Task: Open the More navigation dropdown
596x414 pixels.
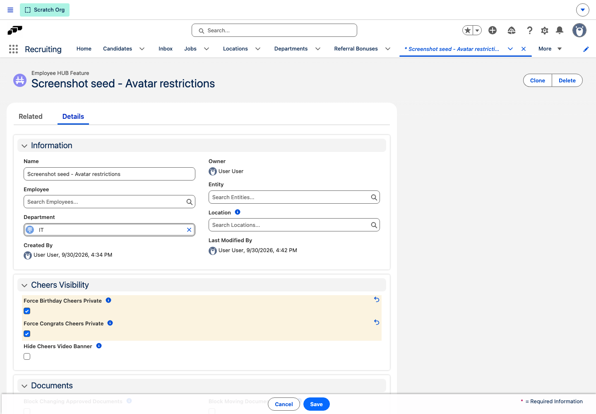Action: pos(550,49)
